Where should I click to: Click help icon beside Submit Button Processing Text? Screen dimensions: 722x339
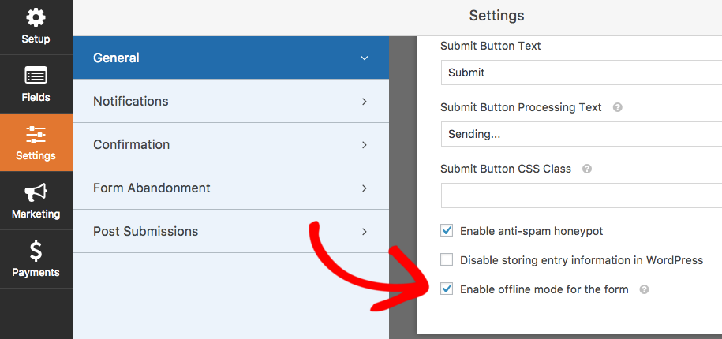click(x=618, y=108)
